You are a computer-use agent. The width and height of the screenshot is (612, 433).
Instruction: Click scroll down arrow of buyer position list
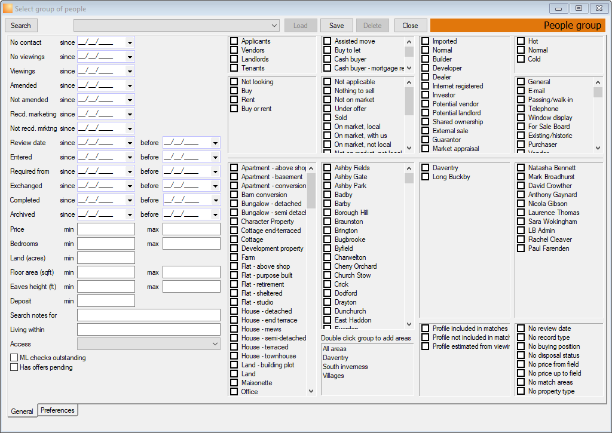click(409, 68)
